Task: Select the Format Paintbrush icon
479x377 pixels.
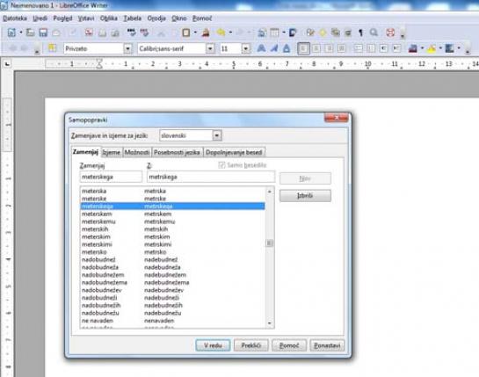Action: click(x=206, y=33)
